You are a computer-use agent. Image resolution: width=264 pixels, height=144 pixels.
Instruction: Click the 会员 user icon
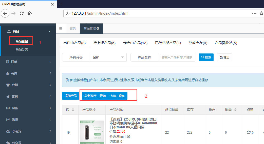(8, 73)
